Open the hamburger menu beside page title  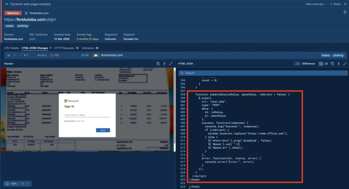coord(6,4)
